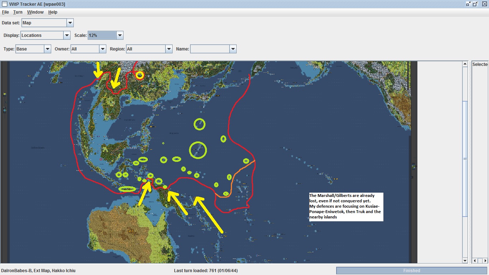Viewport: 489px width, 275px height.
Task: Click the map's vertical scrollbar thumb
Action: pos(465,159)
